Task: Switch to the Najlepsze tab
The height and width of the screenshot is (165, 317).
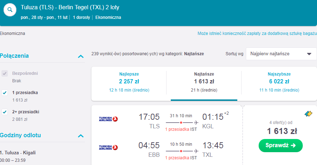Action: 129,82
